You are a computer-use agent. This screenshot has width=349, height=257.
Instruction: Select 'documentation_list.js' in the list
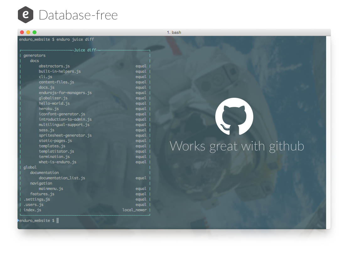[x=62, y=178]
